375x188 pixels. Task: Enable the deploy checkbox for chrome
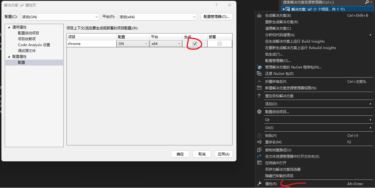[220, 43]
